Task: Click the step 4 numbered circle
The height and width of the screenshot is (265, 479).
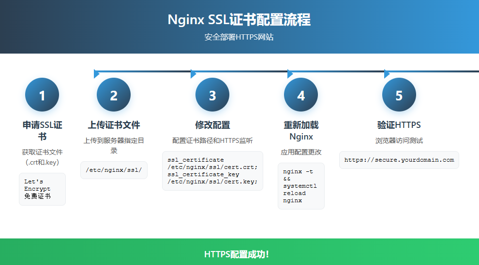Action: [x=301, y=95]
